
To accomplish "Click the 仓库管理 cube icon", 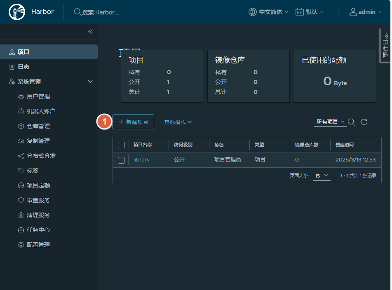I will (x=21, y=126).
